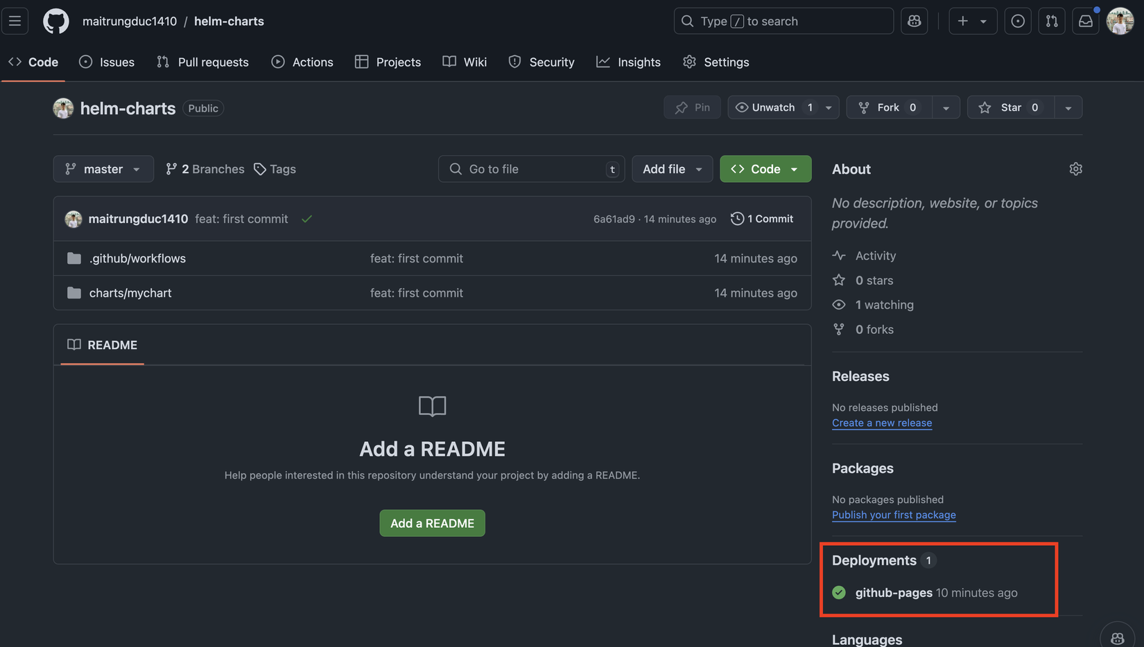Click Create a new release link

(x=882, y=423)
